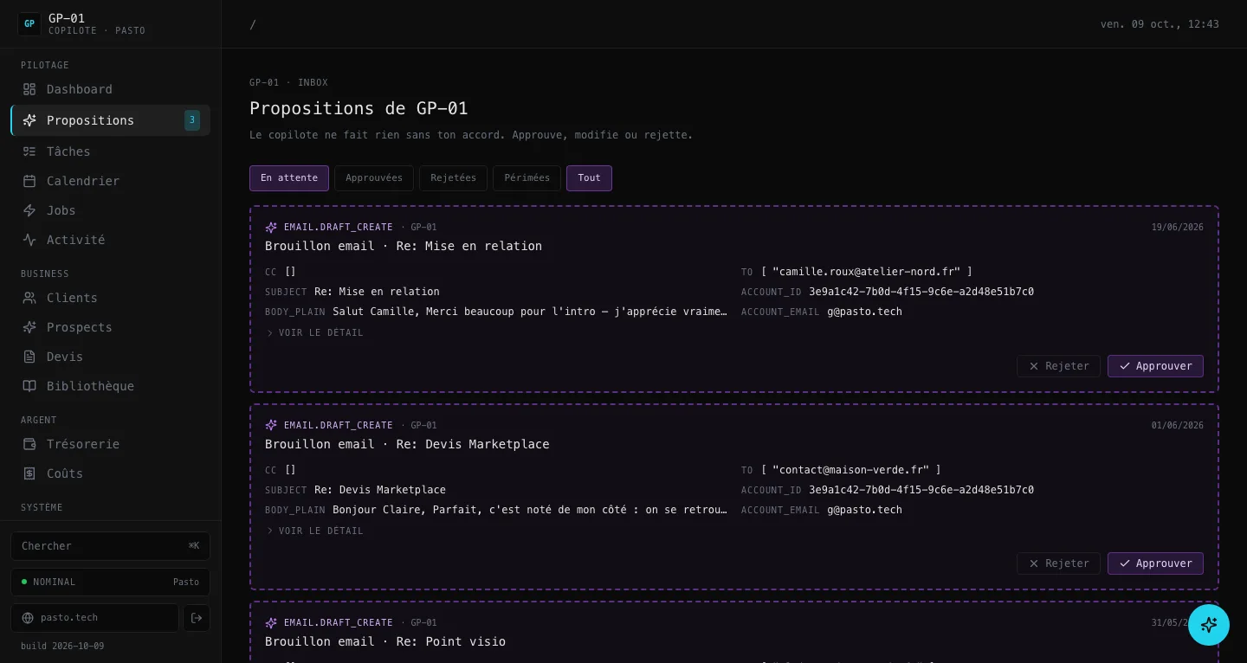Click recipient contact@maison-verde.fr
The height and width of the screenshot is (663, 1247).
(x=851, y=470)
